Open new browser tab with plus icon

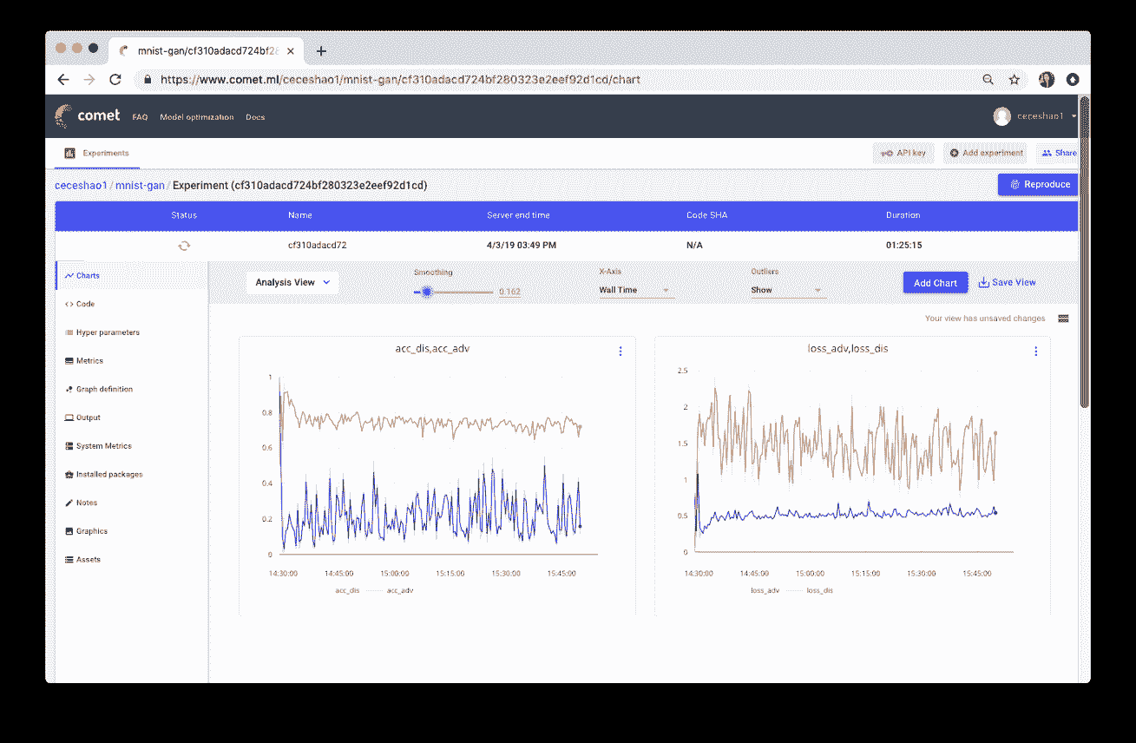point(321,51)
